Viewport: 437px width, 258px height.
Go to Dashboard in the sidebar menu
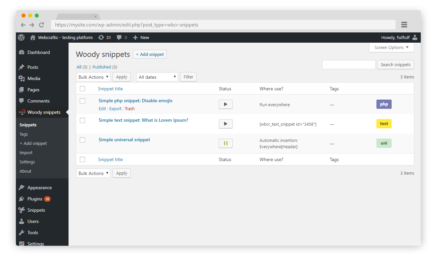pyautogui.click(x=38, y=52)
